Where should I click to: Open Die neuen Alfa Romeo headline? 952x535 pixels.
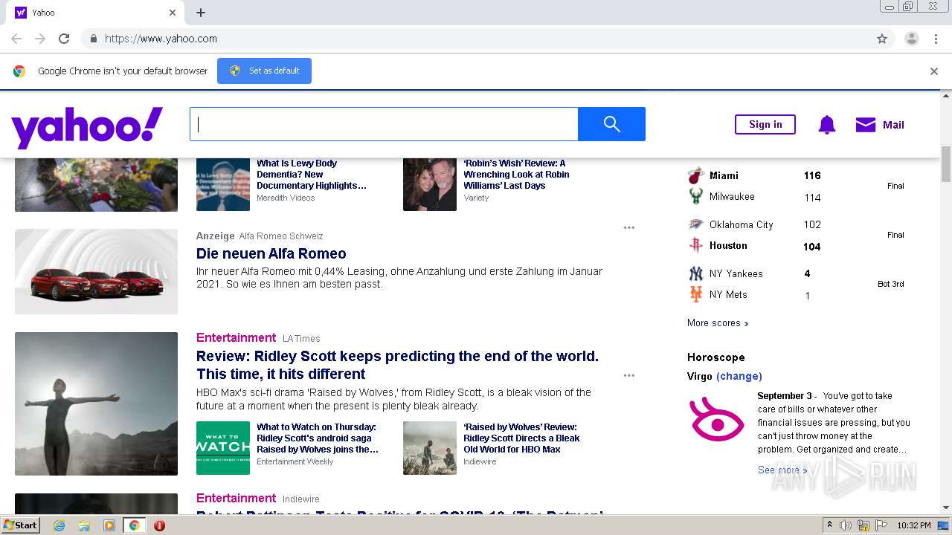tap(271, 253)
